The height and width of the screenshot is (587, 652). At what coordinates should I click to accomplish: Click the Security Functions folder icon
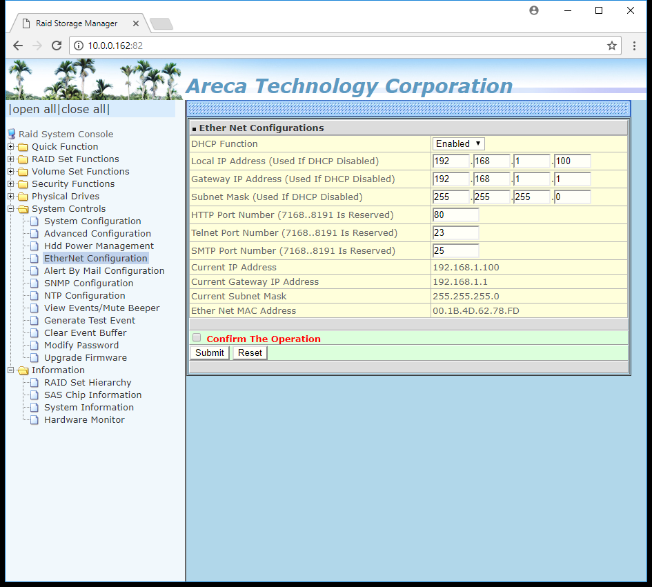(23, 184)
